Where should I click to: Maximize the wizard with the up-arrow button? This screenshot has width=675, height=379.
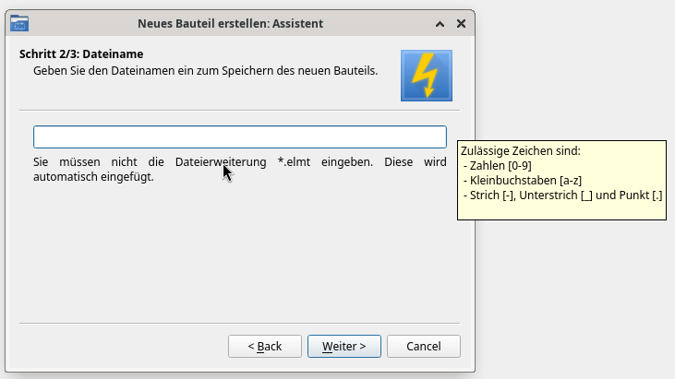pyautogui.click(x=440, y=22)
